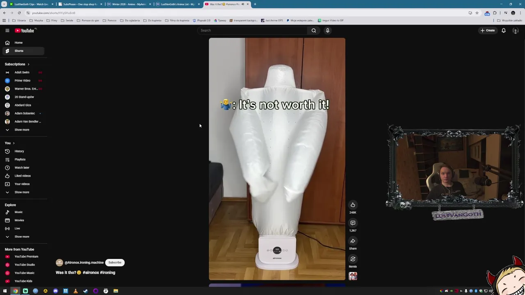
Task: Remix this Short
Action: click(353, 259)
